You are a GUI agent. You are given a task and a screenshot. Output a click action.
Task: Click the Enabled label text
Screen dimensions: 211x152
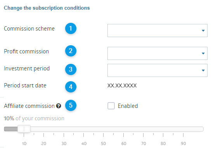click(128, 106)
